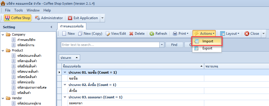Open รหัสชนิดสินค้า tree item
Screen dimensions: 269x106
(27, 77)
